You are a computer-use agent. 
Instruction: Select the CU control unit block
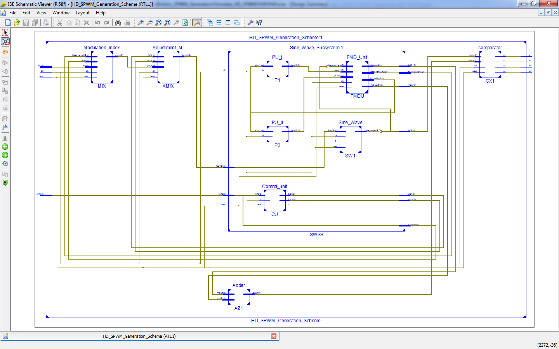[x=275, y=200]
